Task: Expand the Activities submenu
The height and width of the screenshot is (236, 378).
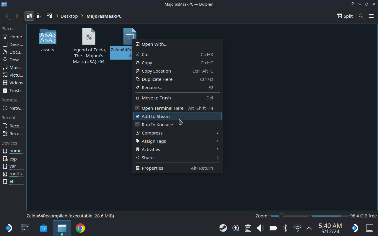Action: (177, 150)
